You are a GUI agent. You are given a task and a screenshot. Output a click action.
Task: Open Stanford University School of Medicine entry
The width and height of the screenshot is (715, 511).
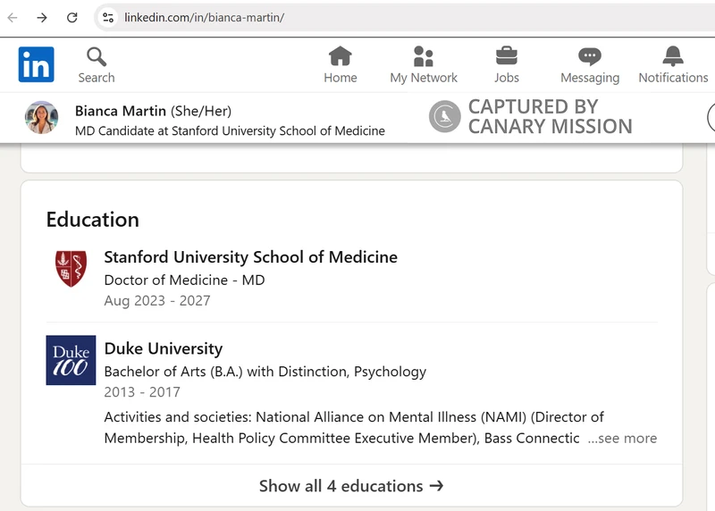[x=250, y=257]
